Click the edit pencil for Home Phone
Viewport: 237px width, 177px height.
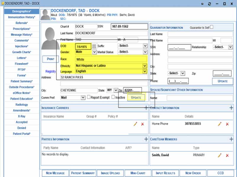220,124
